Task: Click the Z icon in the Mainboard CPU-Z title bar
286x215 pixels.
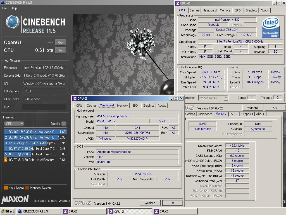Action: (75, 99)
